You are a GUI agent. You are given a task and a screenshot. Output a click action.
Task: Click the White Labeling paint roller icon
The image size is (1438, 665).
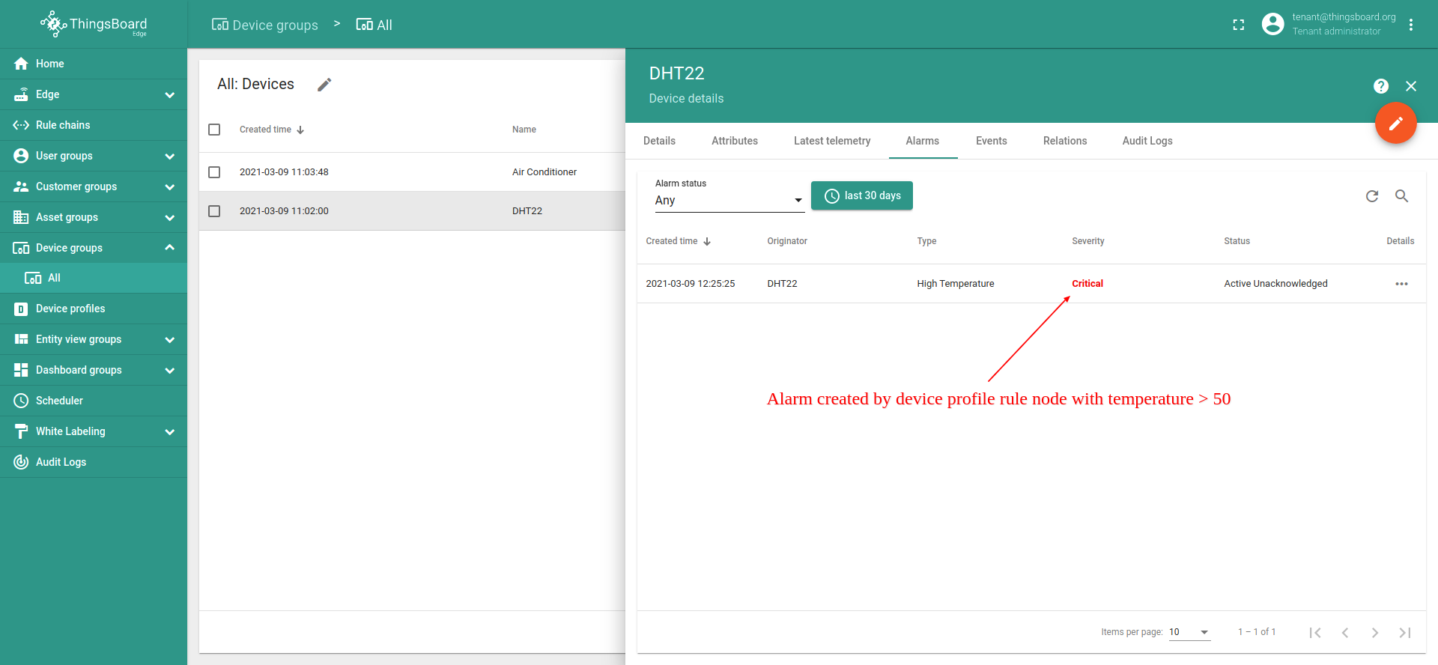point(21,431)
